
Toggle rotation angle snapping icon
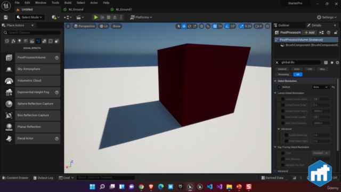point(227,26)
